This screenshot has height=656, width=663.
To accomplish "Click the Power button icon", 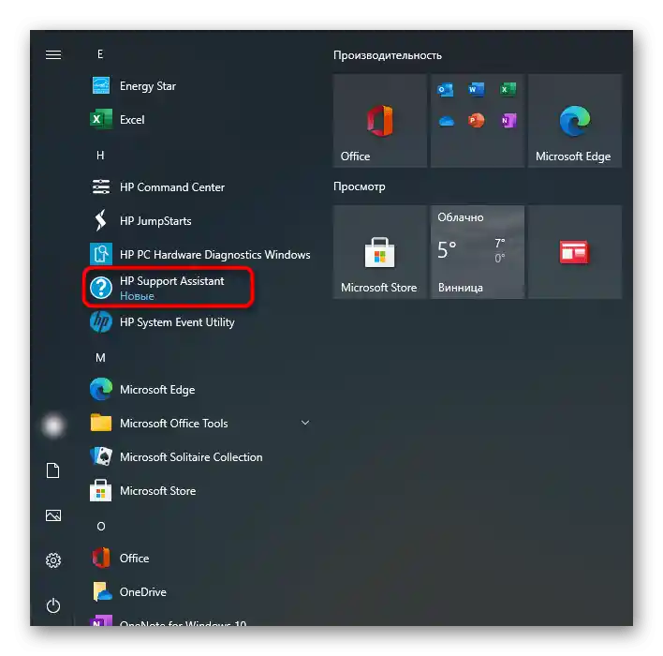I will [53, 605].
